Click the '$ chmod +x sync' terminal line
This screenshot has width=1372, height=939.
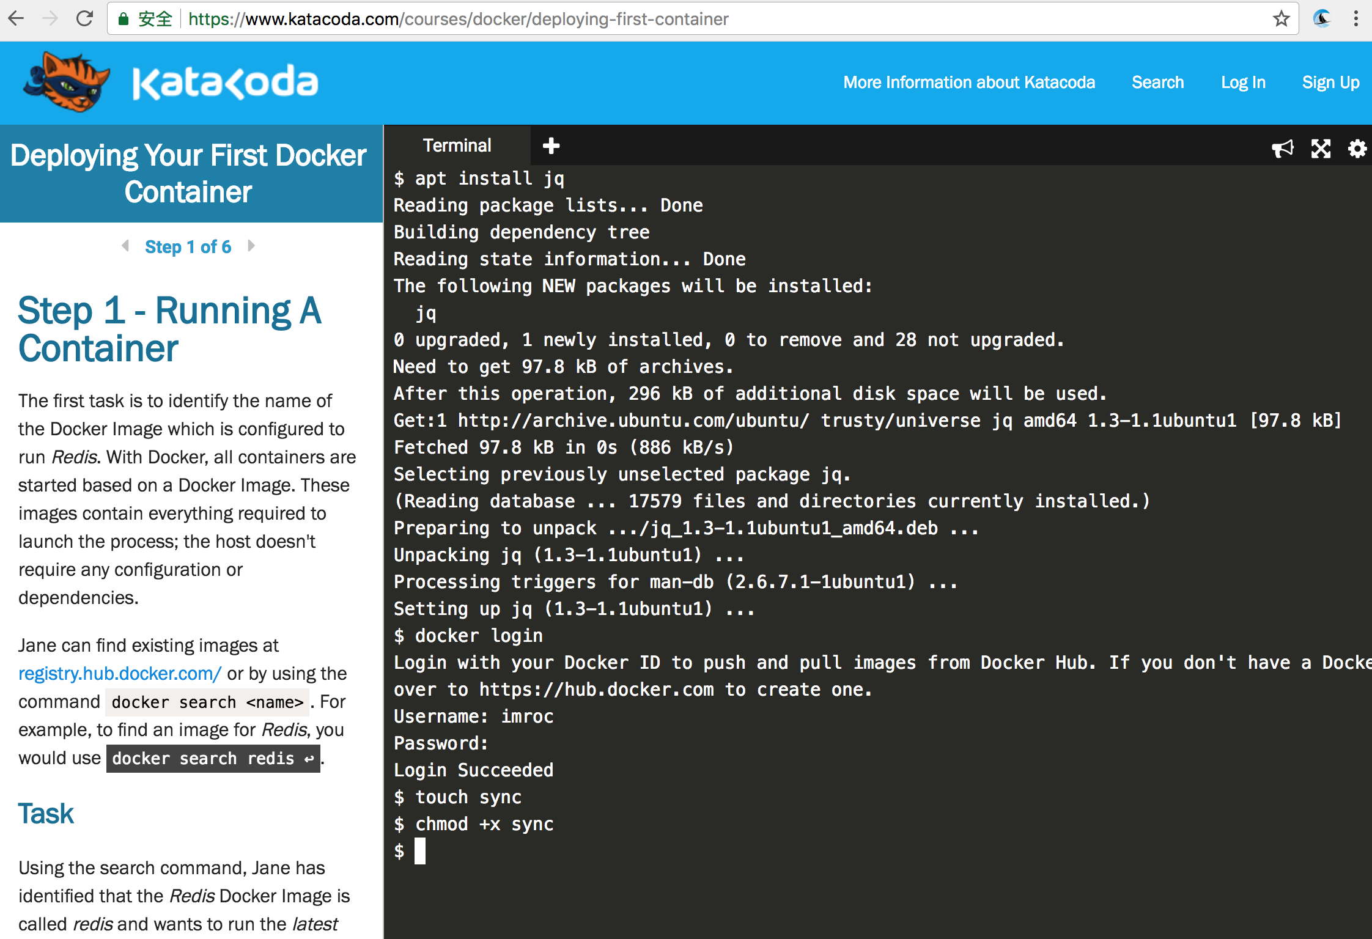tap(474, 824)
